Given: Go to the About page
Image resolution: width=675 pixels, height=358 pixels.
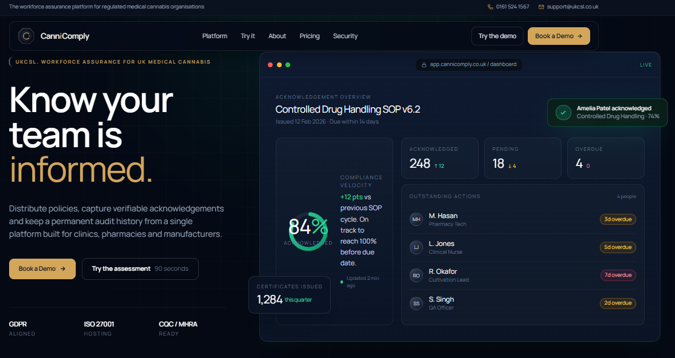Looking at the screenshot, I should (278, 36).
